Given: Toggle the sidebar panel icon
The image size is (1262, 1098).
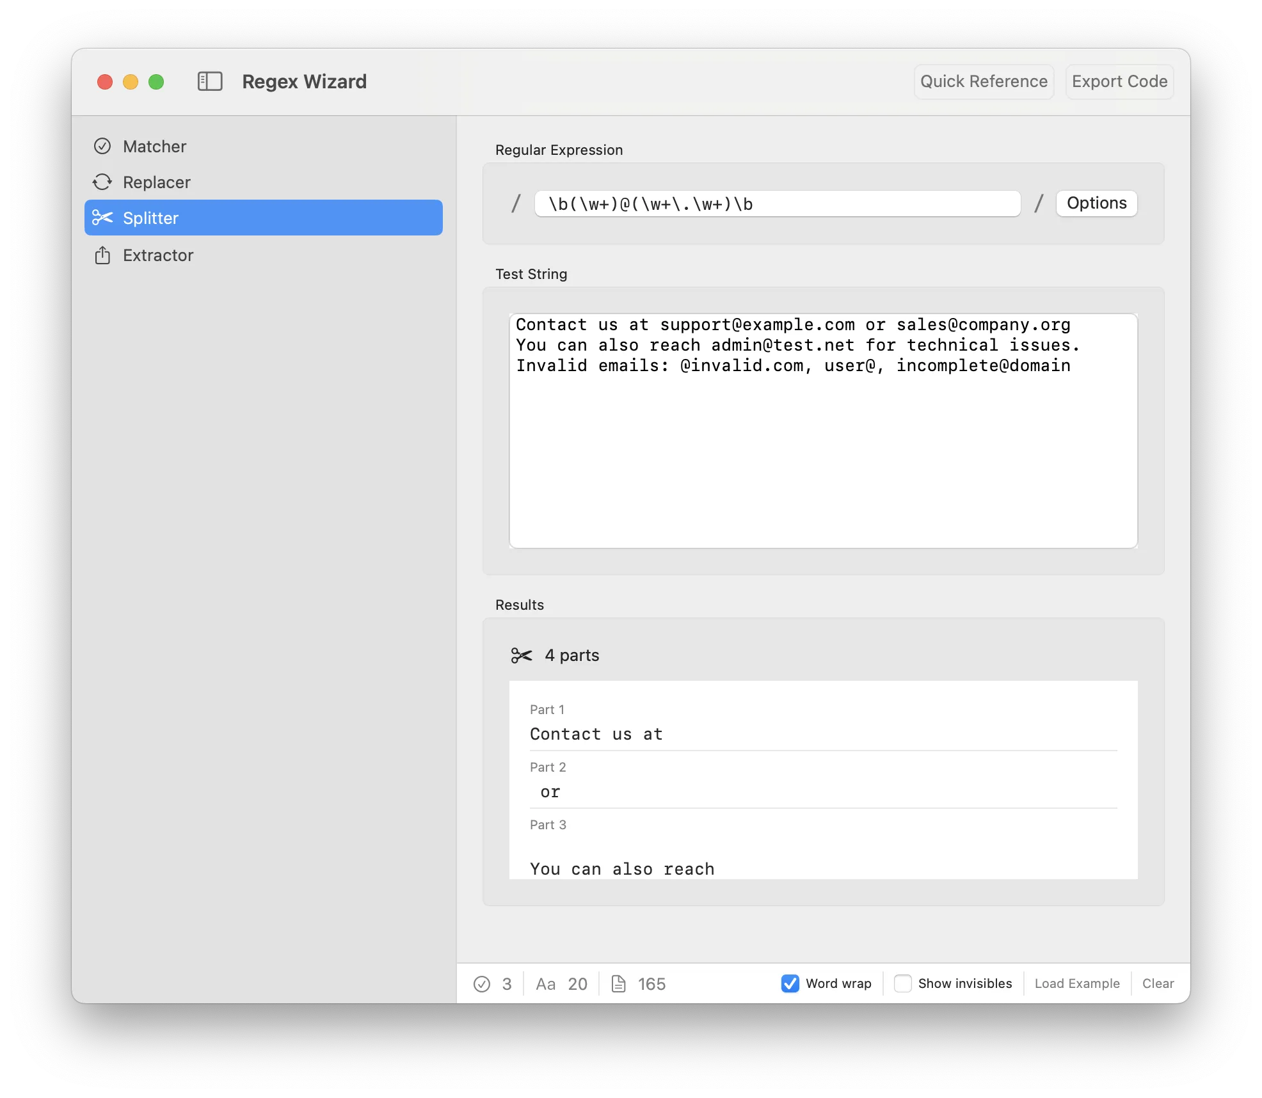Looking at the screenshot, I should (210, 81).
